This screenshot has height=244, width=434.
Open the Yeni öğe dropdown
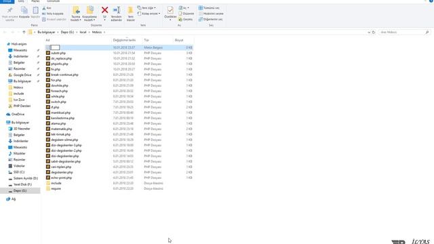coord(146,7)
